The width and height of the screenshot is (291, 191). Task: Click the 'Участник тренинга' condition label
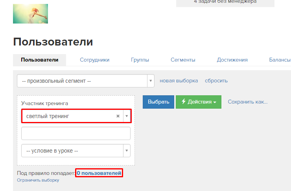(44, 103)
